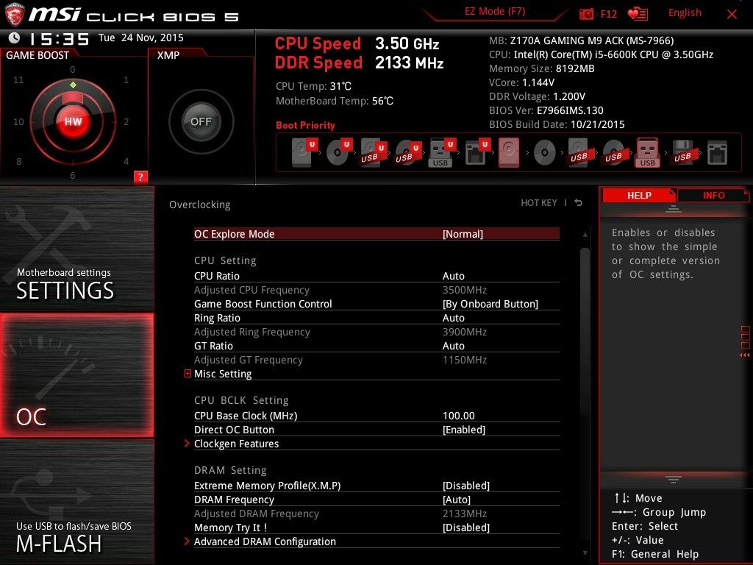Screen dimensions: 753x565
Task: Click the clock icon beside the time
Action: (x=15, y=38)
